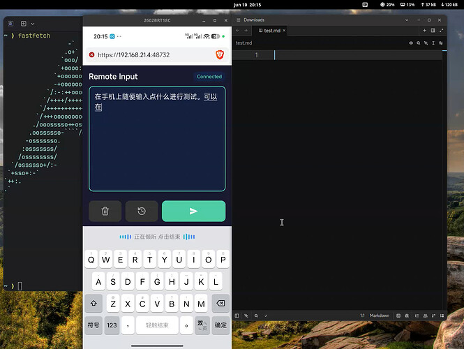Click line number 1 in the gutter
The image size is (464, 349).
tap(256, 54)
